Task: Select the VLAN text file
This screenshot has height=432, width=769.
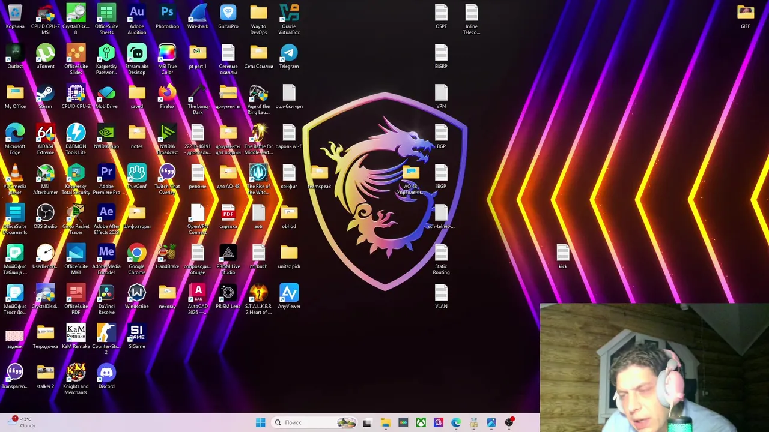Action: point(441,297)
